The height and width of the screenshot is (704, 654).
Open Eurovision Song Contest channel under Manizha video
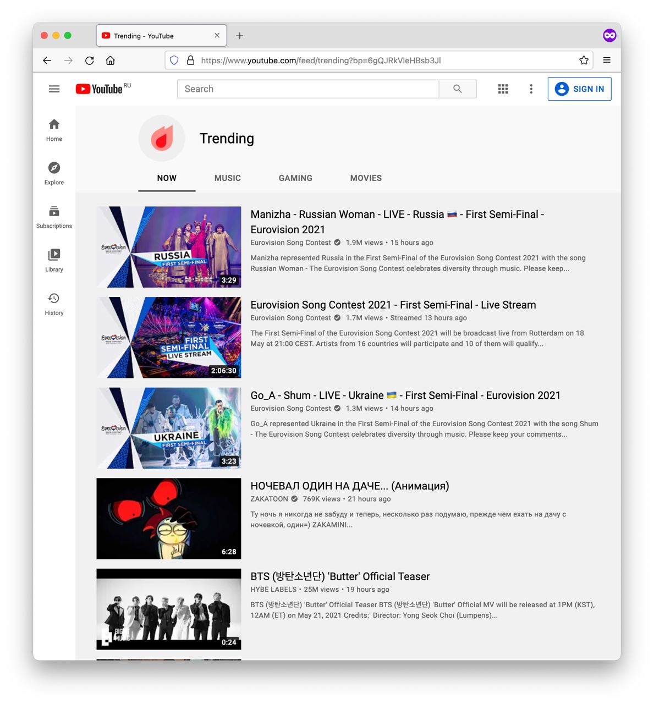pos(291,243)
